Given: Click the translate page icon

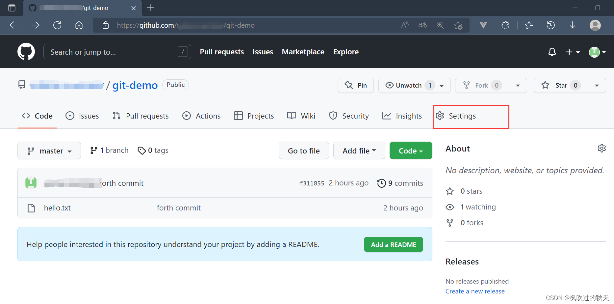Looking at the screenshot, I should 422,25.
